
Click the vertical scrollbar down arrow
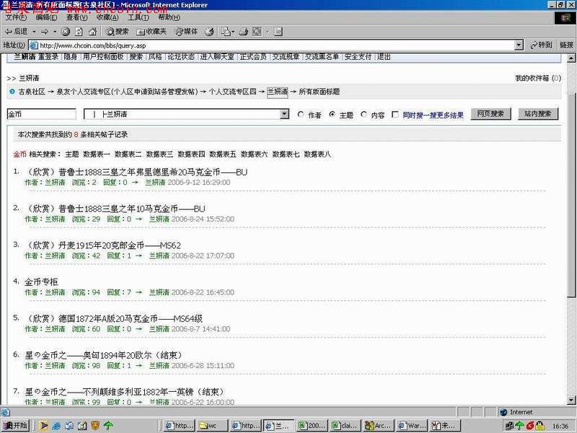[x=571, y=400]
